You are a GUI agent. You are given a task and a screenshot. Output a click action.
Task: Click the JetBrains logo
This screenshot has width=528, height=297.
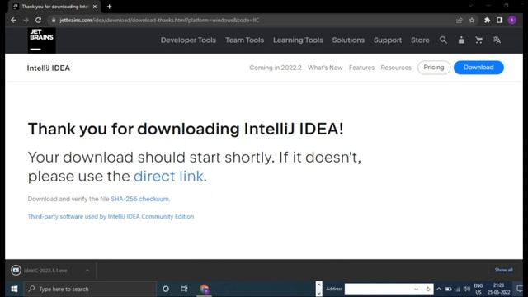[41, 40]
